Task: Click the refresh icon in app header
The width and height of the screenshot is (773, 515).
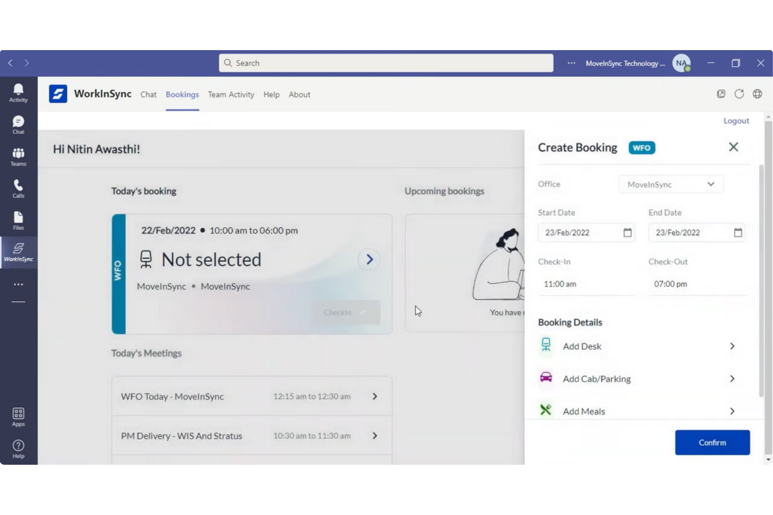Action: coord(739,94)
